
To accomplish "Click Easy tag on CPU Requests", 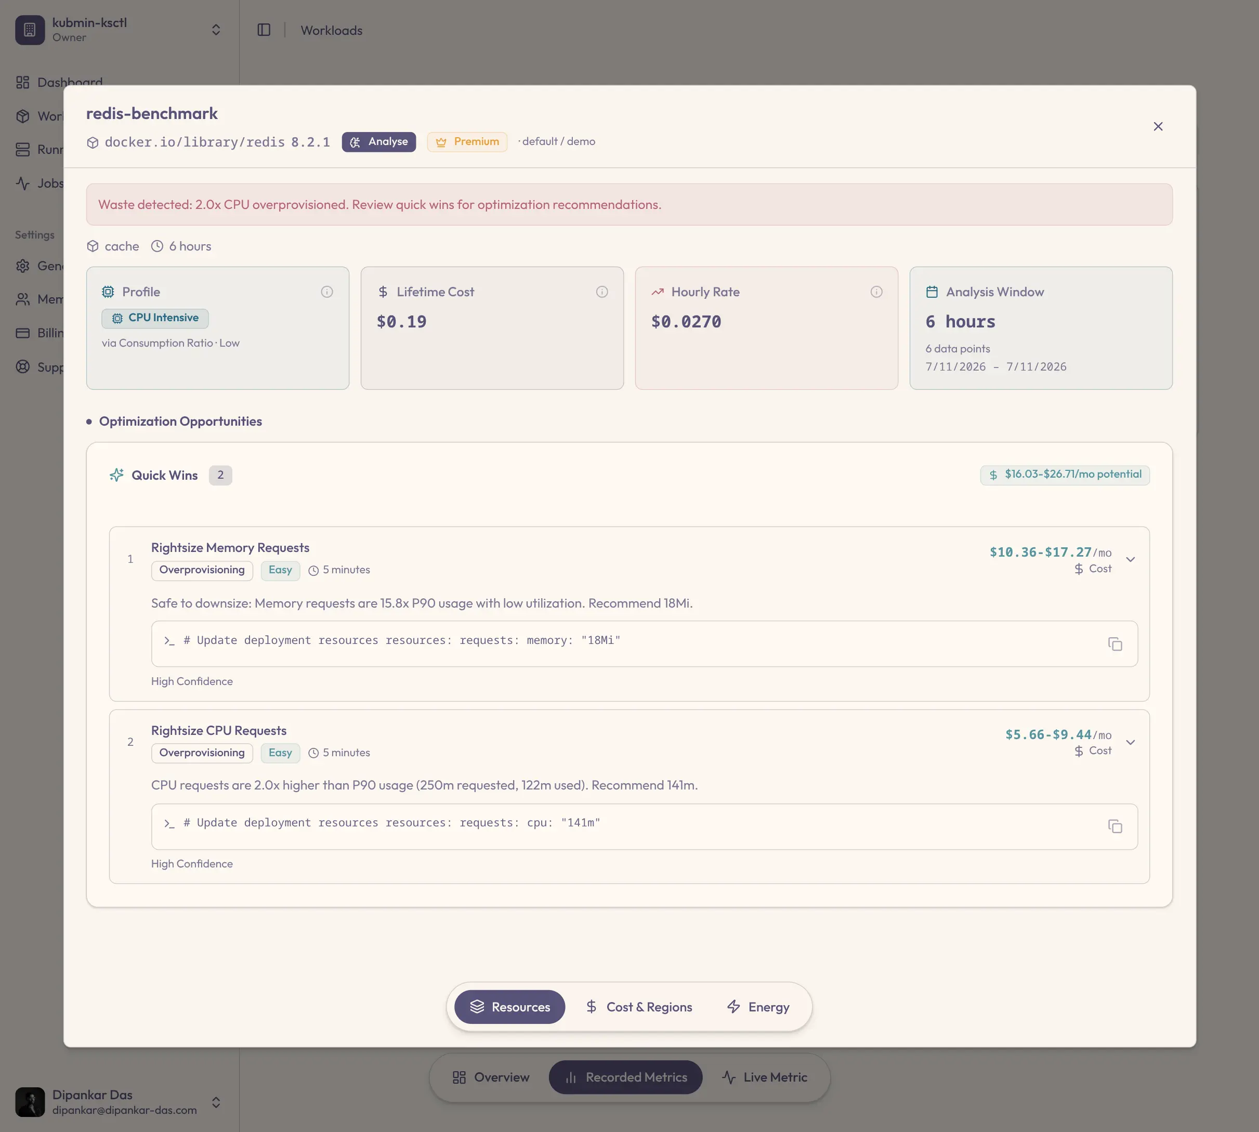I will click(x=280, y=753).
